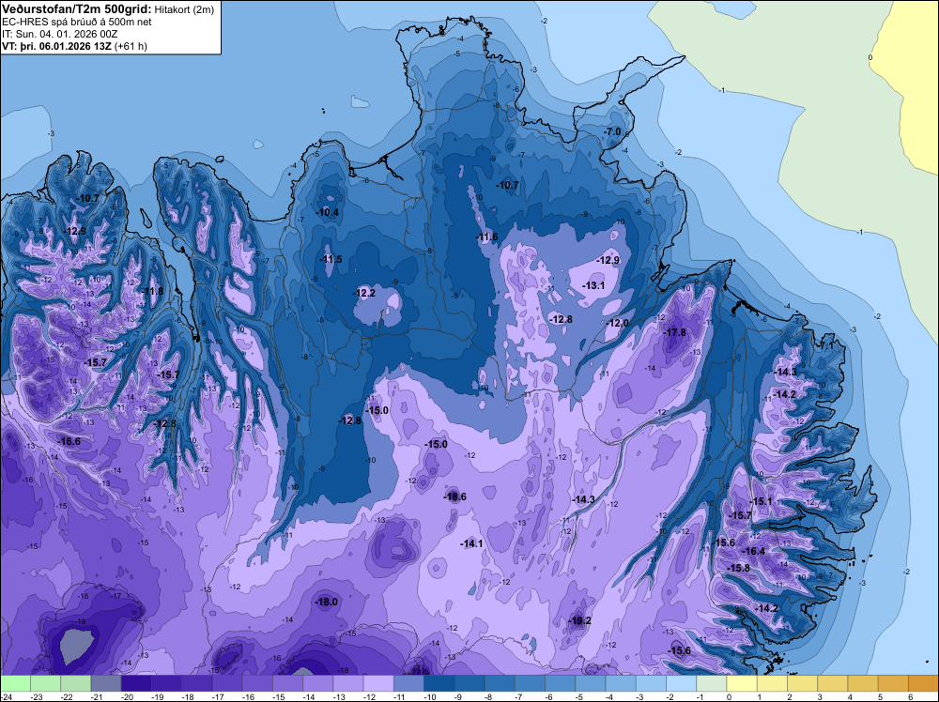Screen dimensions: 939x702
Task: Select the 5 orange legend swatch
Action: click(x=893, y=683)
